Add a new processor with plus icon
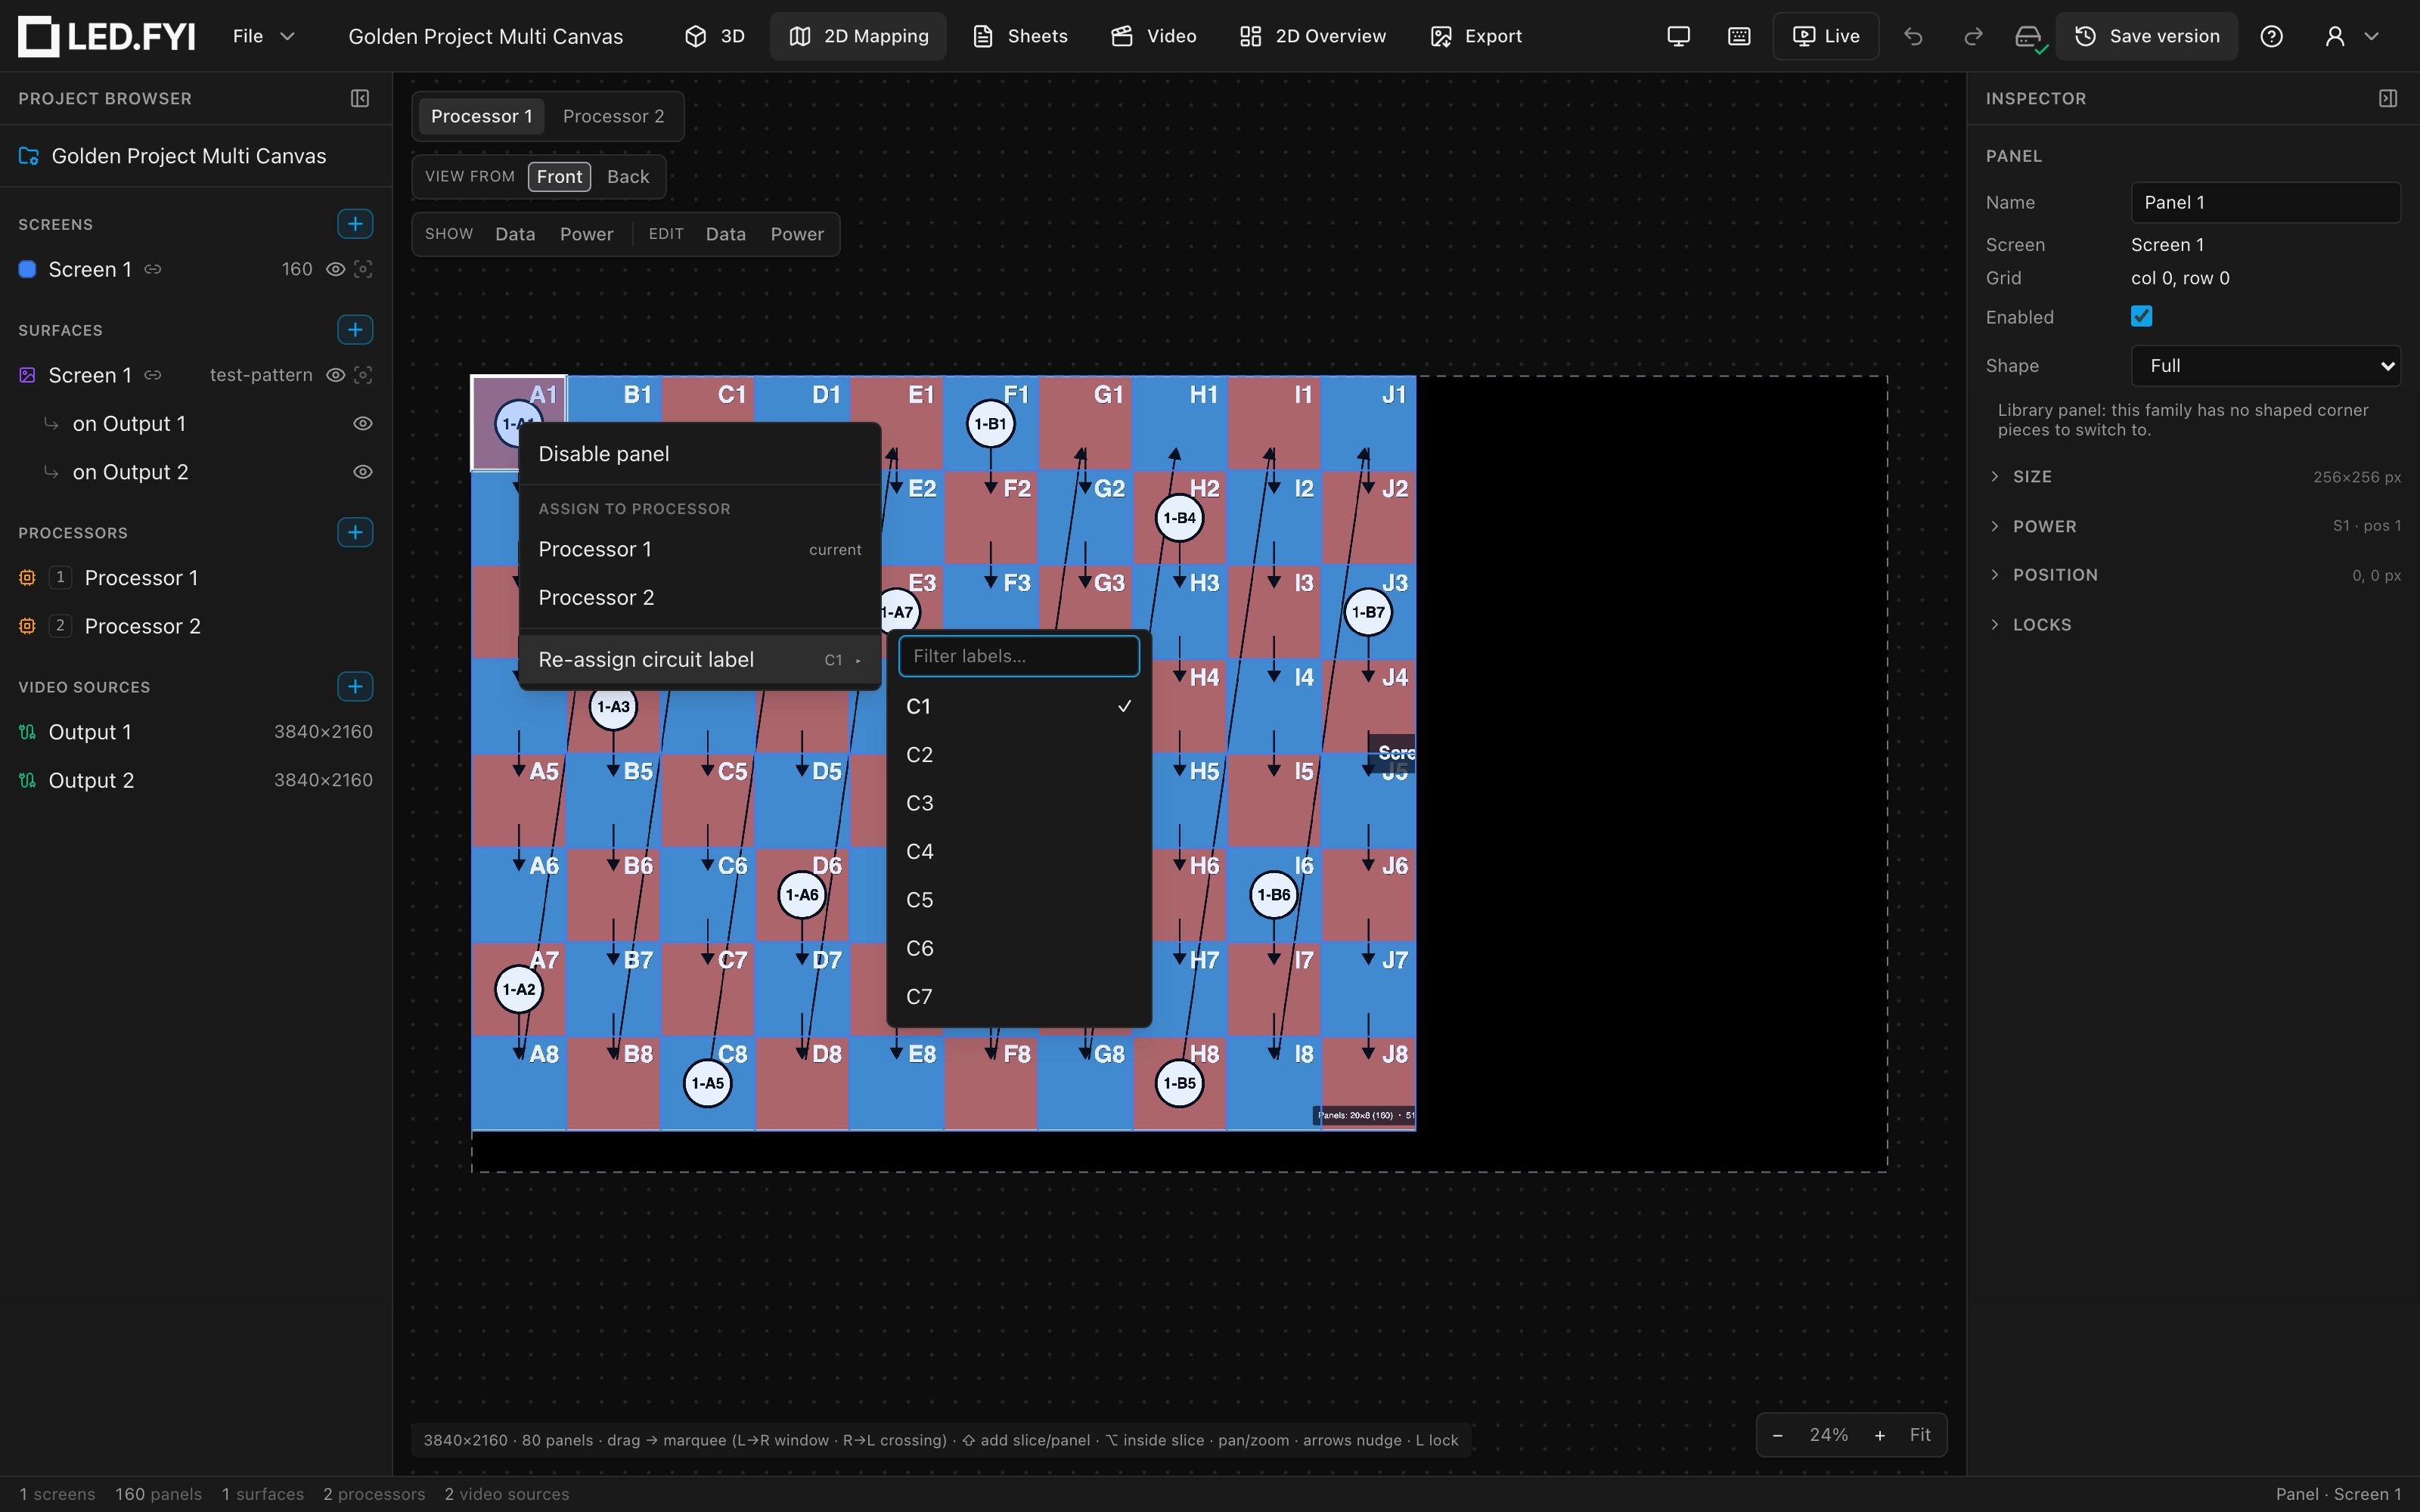The image size is (2420, 1512). [355, 532]
